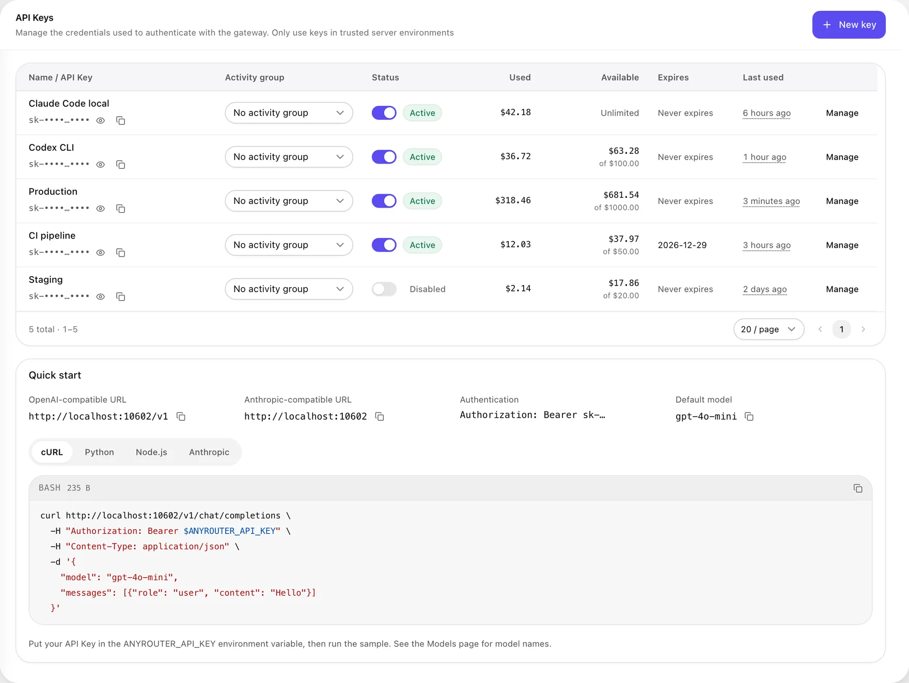Click Manage on the Codex CLI row
The image size is (909, 683).
[842, 157]
